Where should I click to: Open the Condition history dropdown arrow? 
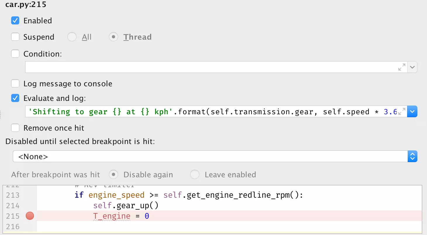click(412, 67)
